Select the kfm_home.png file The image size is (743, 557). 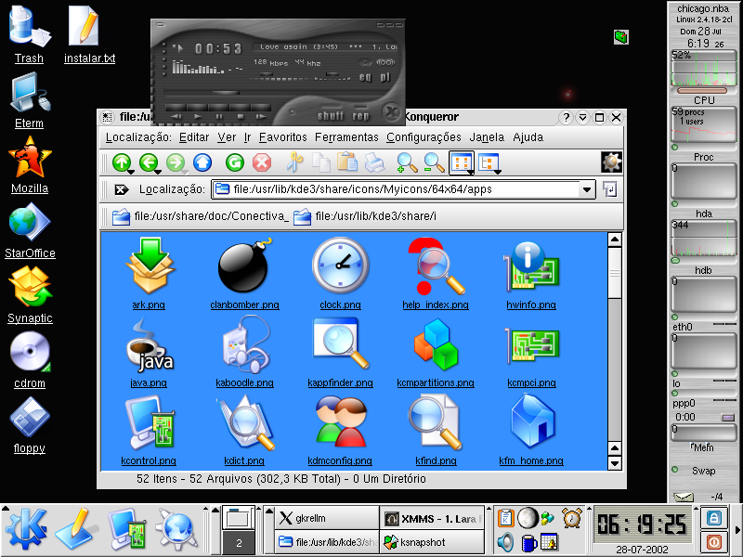[531, 430]
